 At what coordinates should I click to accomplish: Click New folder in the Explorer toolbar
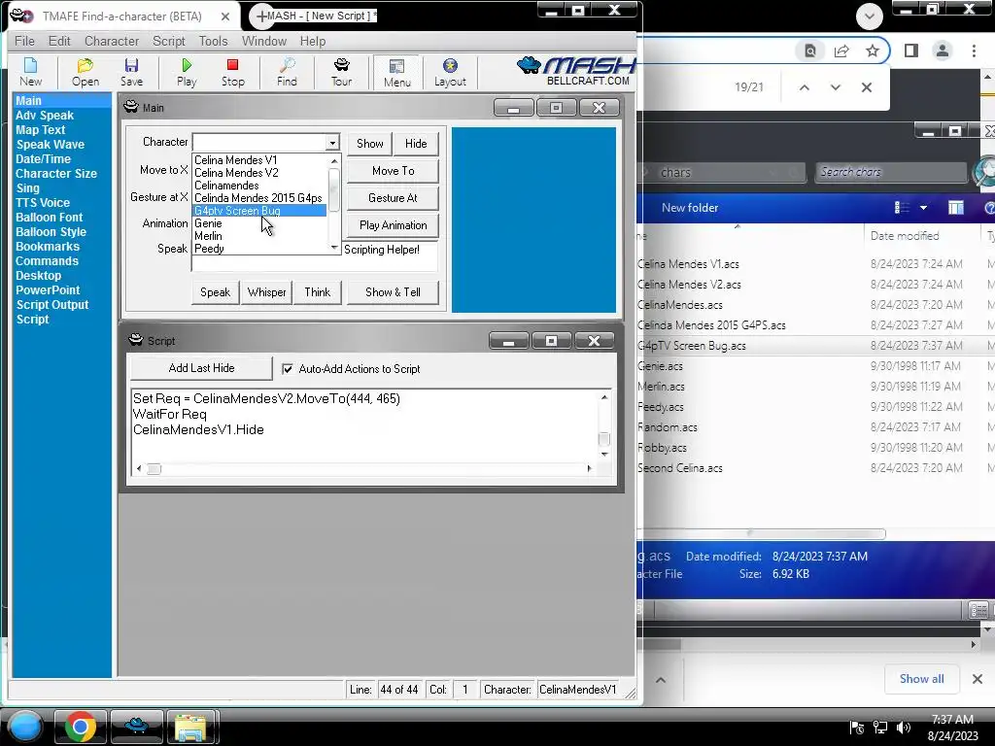pos(690,208)
